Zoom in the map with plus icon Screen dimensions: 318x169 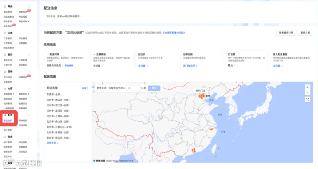point(307,87)
